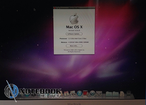
Task: Click the "About This Mac" title bar text
Action: tap(74, 8)
